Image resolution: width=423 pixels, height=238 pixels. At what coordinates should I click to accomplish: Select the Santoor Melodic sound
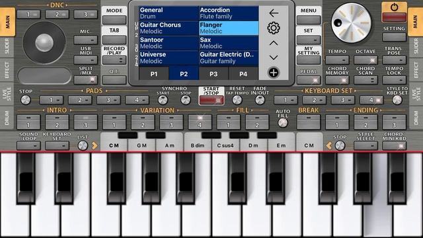click(x=169, y=43)
